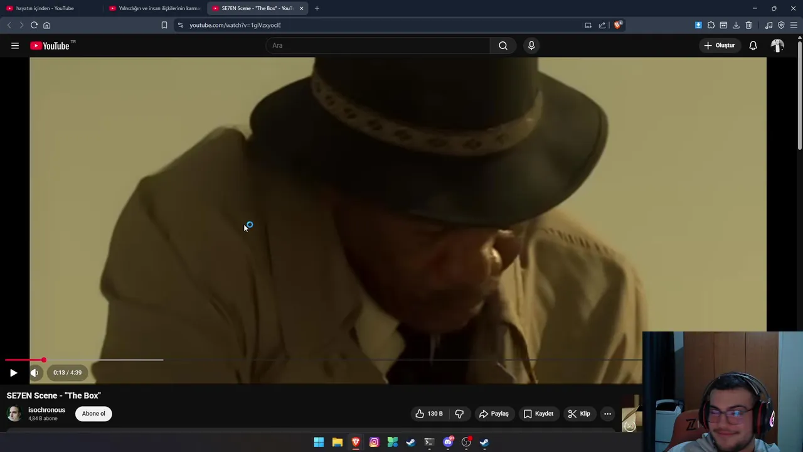Show browser downloads
Screen dimensions: 803x452
736,25
